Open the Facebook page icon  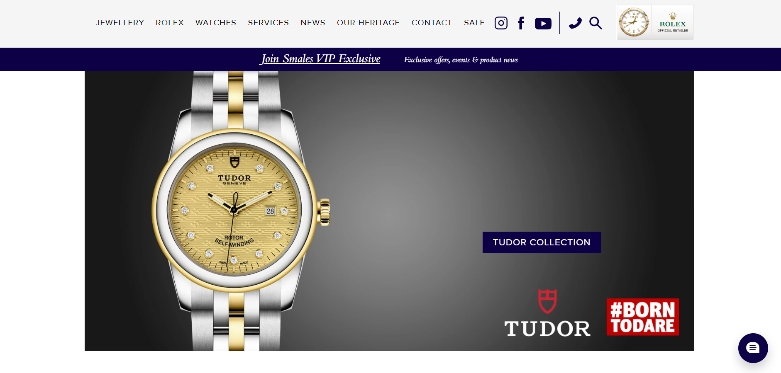tap(521, 23)
